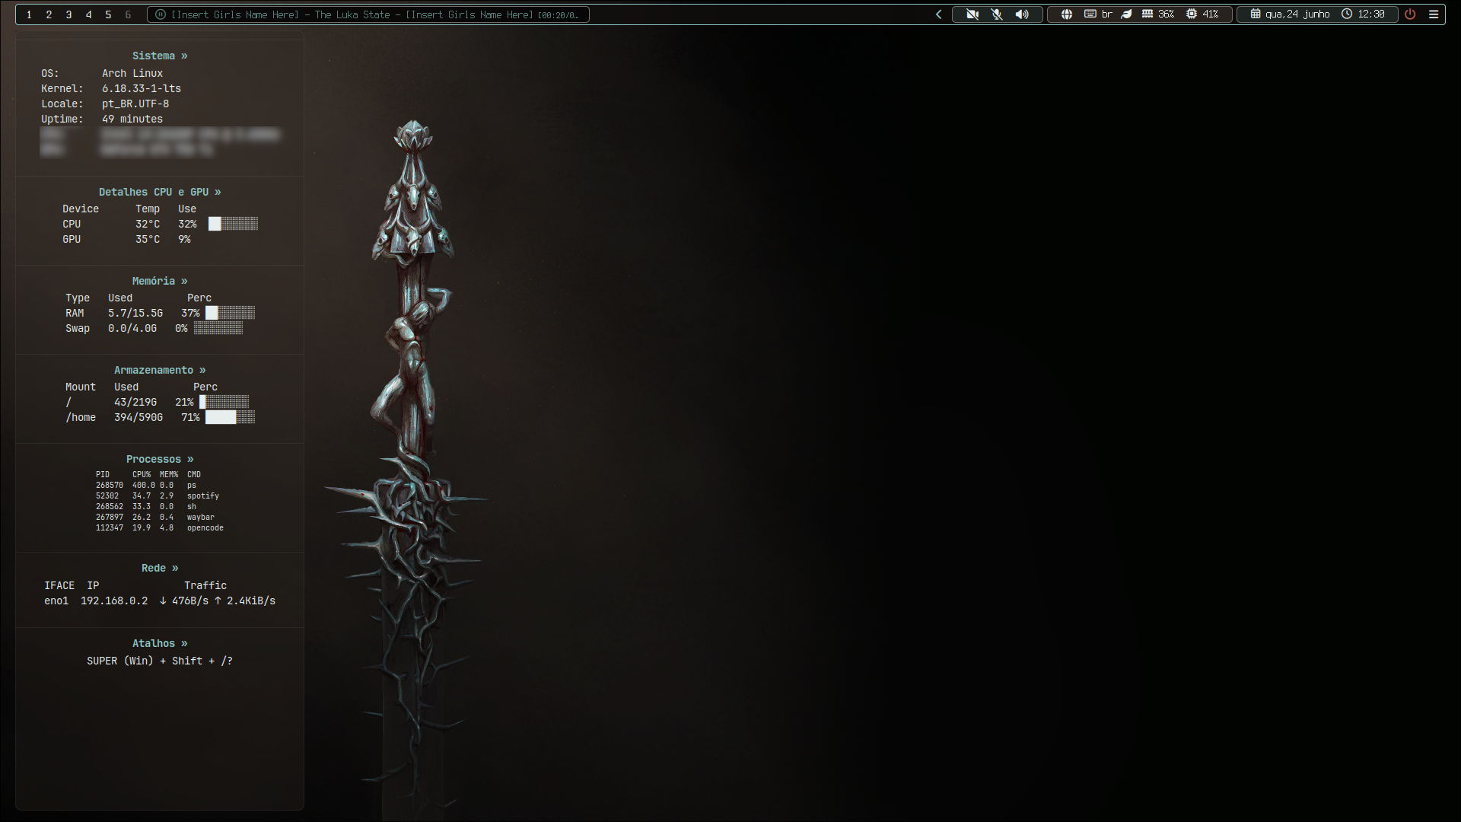1461x822 pixels.
Task: Click the SUPER (Win) + Shift + /? shortcut
Action: coord(160,661)
